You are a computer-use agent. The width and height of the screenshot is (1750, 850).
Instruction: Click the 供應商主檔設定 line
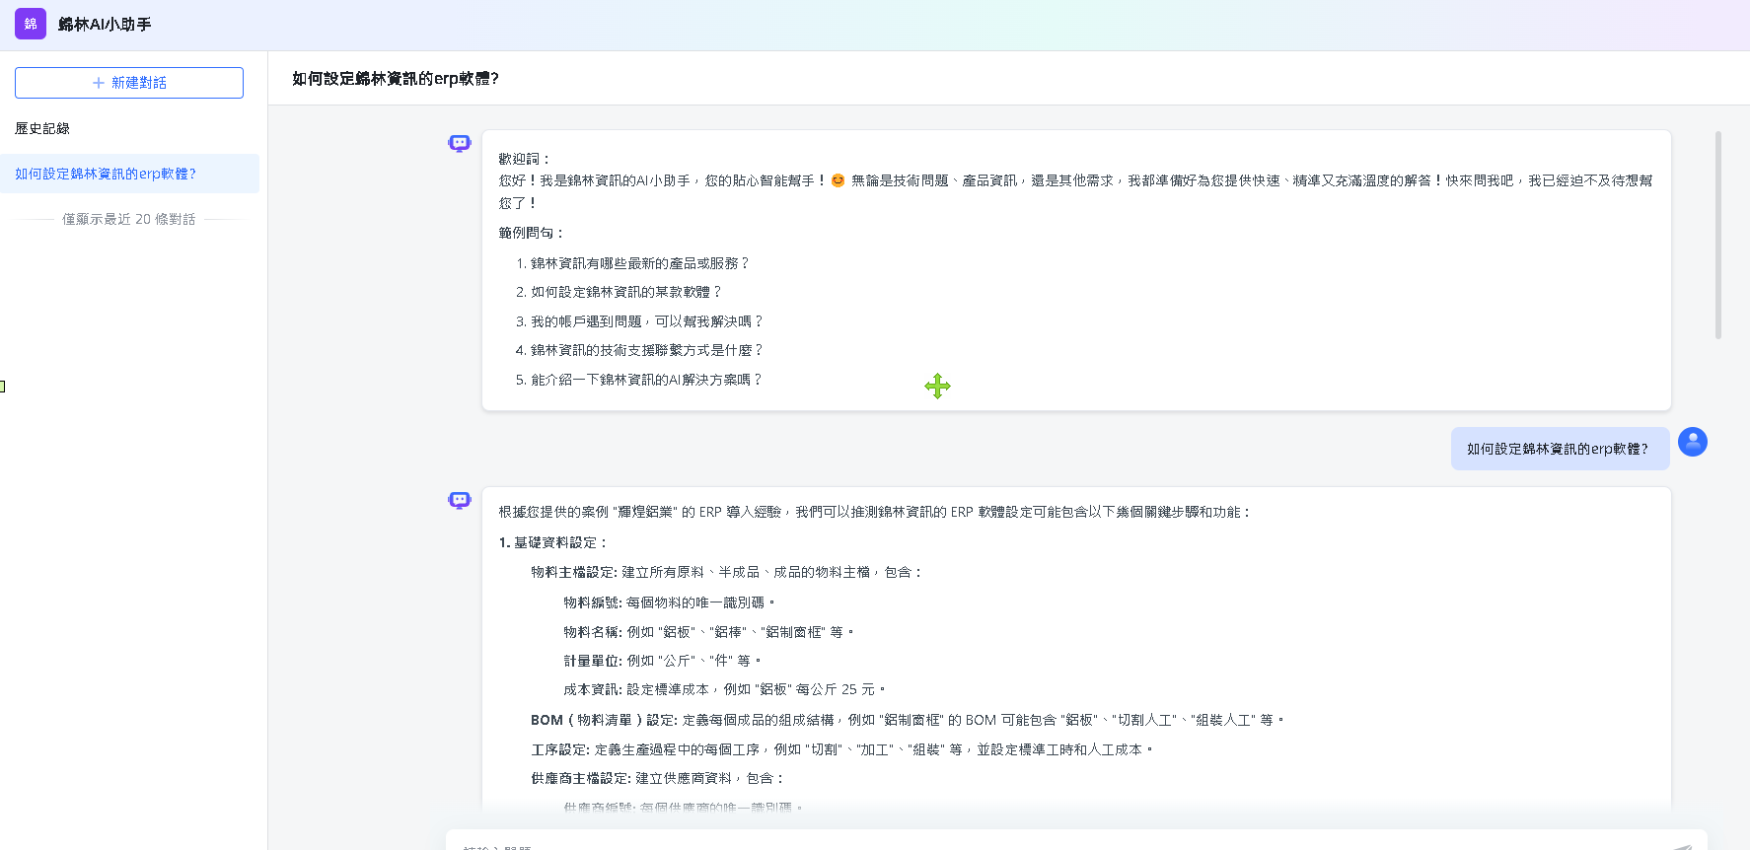658,778
